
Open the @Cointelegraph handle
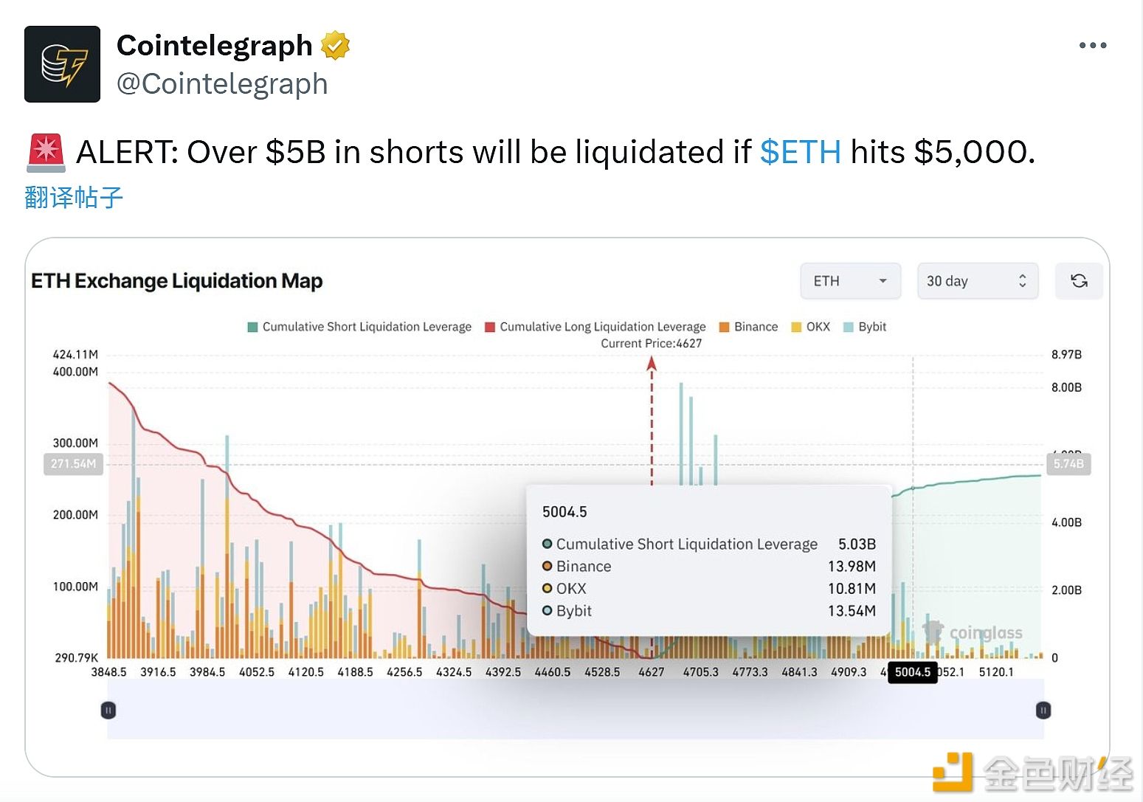[x=222, y=83]
